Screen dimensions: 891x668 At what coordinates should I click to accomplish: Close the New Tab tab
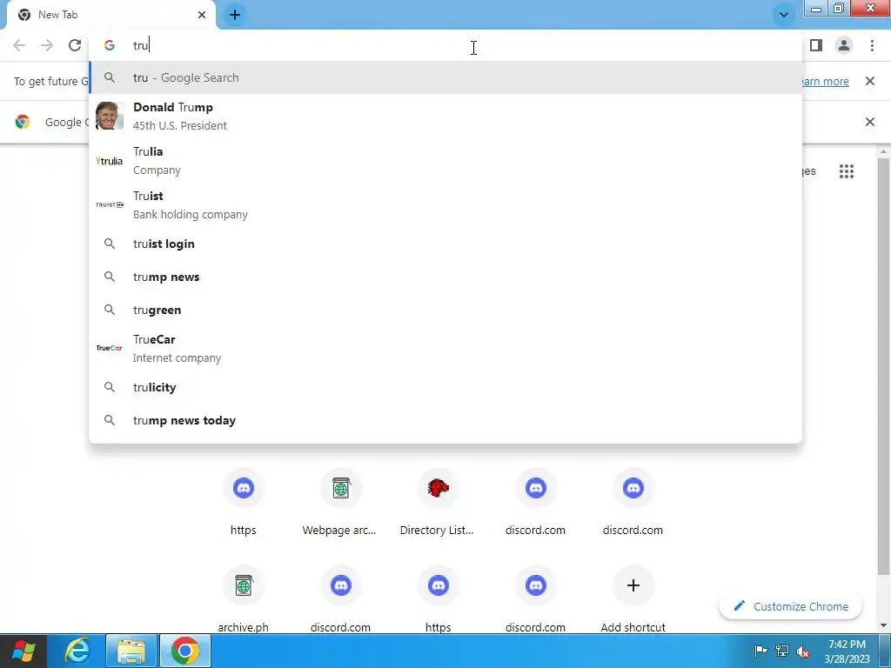[x=202, y=15]
